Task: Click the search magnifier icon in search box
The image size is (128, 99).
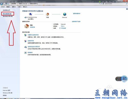Action: click(126, 4)
